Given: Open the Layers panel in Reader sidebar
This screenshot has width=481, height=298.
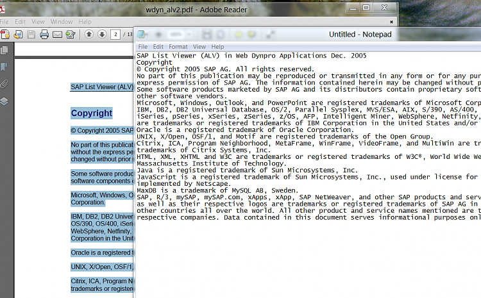Looking at the screenshot, I should (4, 101).
